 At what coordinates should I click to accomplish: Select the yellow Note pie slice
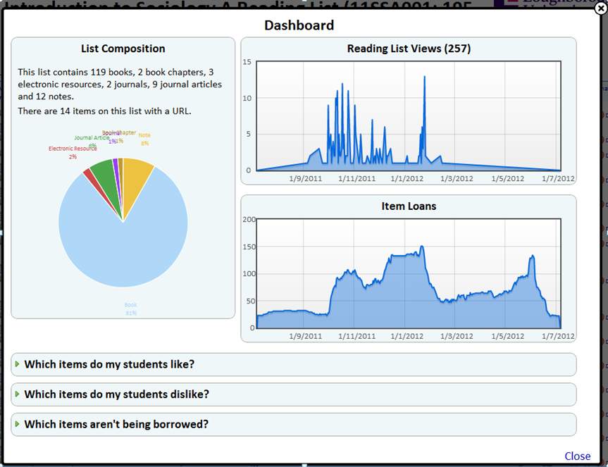tap(138, 174)
